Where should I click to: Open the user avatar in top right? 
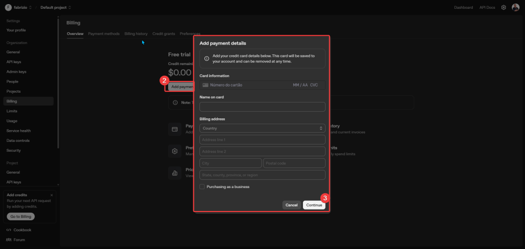pyautogui.click(x=515, y=8)
